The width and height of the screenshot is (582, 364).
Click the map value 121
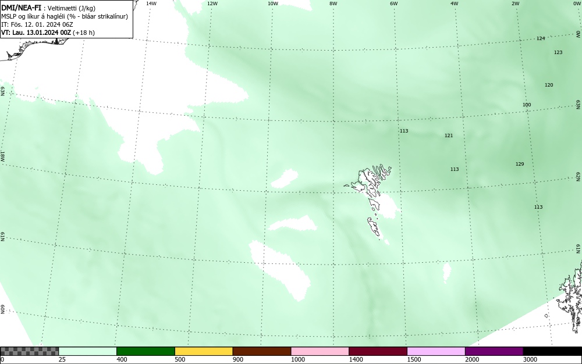click(449, 135)
